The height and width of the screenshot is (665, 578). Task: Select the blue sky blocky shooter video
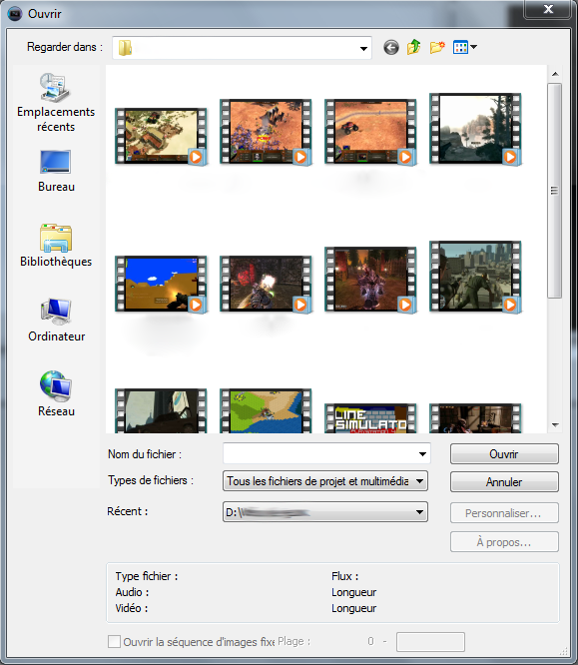pos(161,284)
